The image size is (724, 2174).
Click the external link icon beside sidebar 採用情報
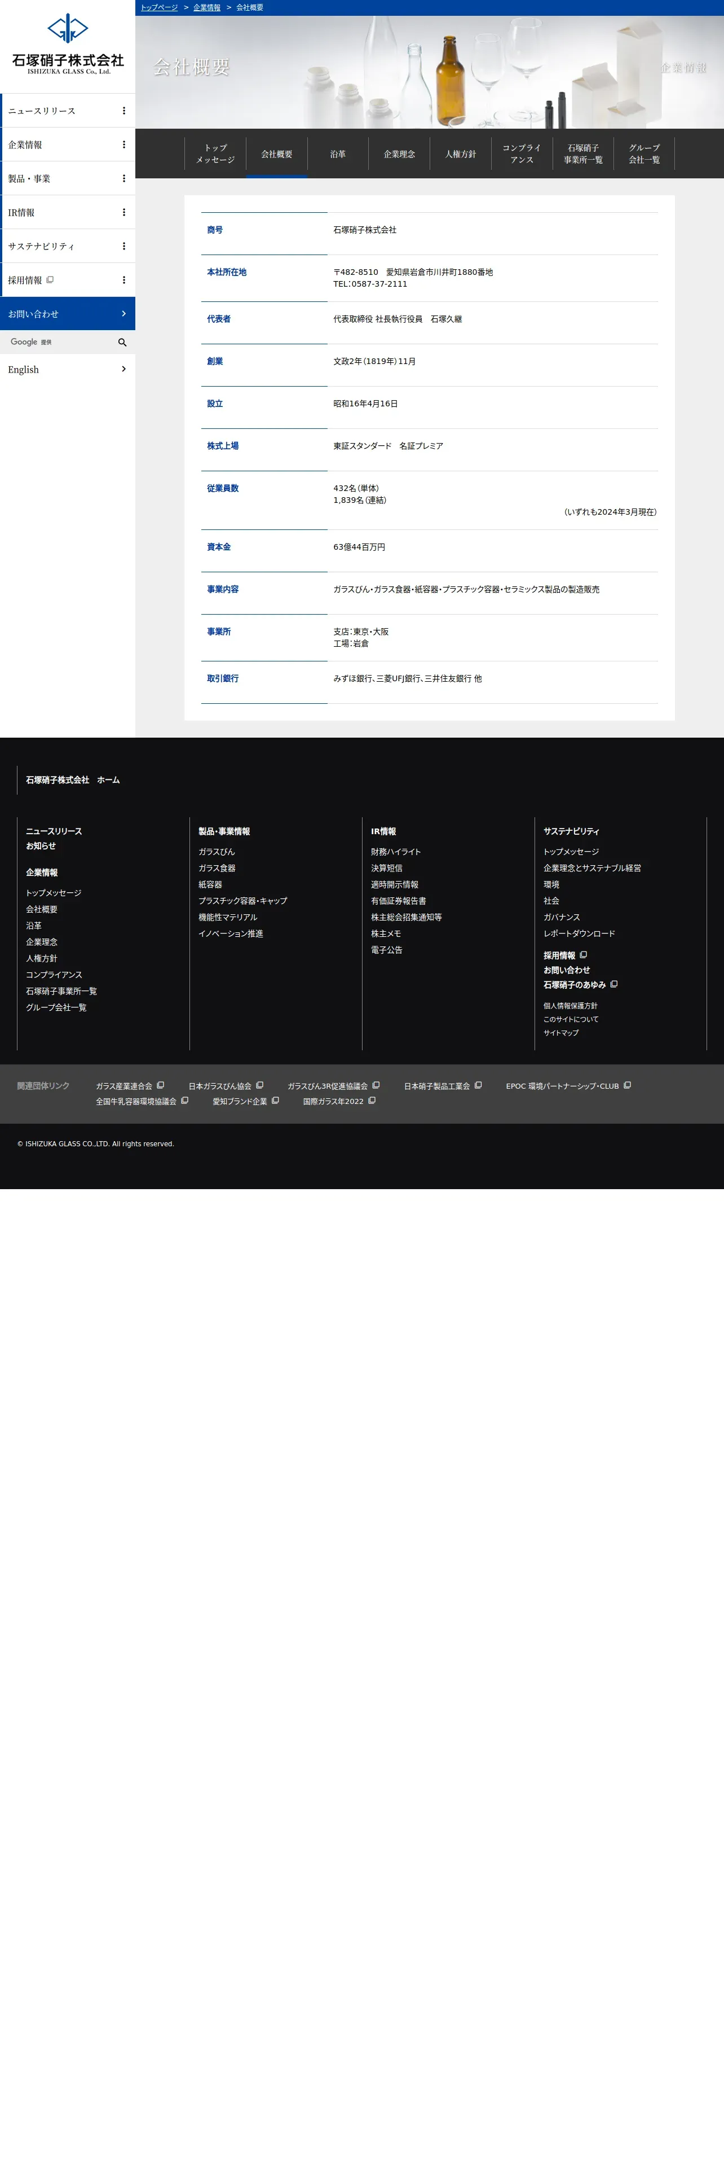point(50,279)
